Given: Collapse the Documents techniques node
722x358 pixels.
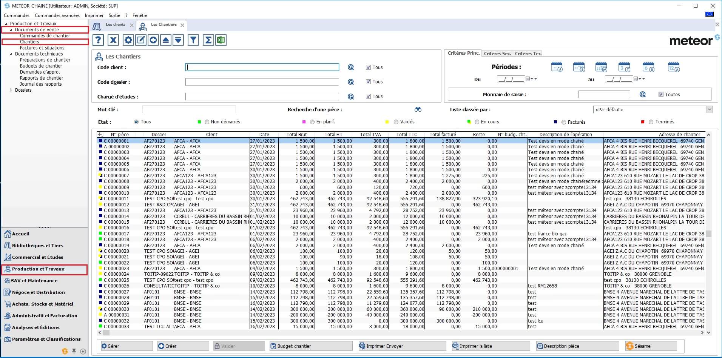Looking at the screenshot, I should click(x=11, y=54).
